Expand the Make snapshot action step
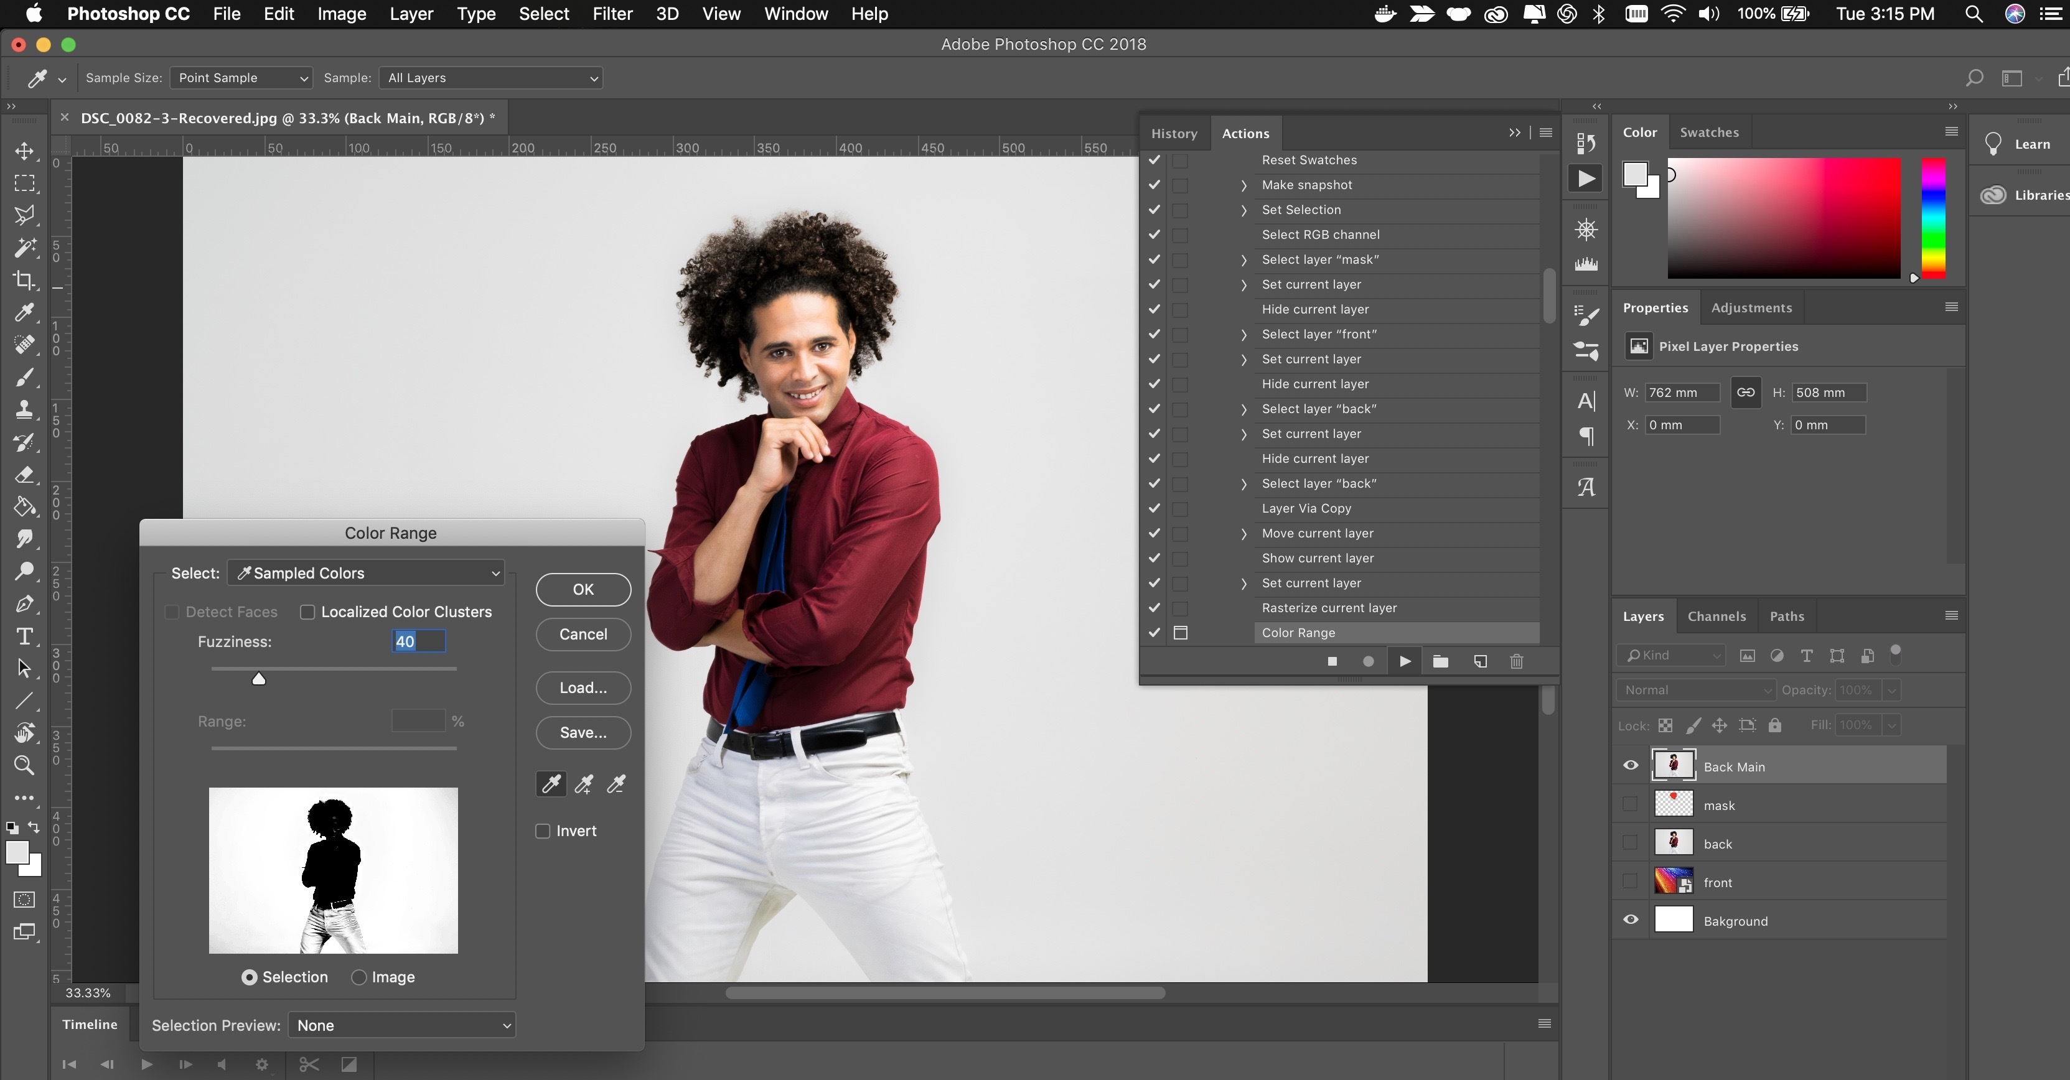 pyautogui.click(x=1244, y=185)
